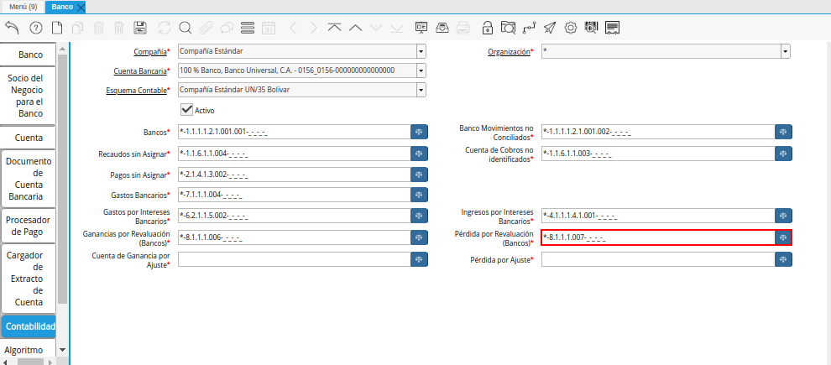Toggle the Activo checkbox
831x365 pixels.
(x=186, y=110)
